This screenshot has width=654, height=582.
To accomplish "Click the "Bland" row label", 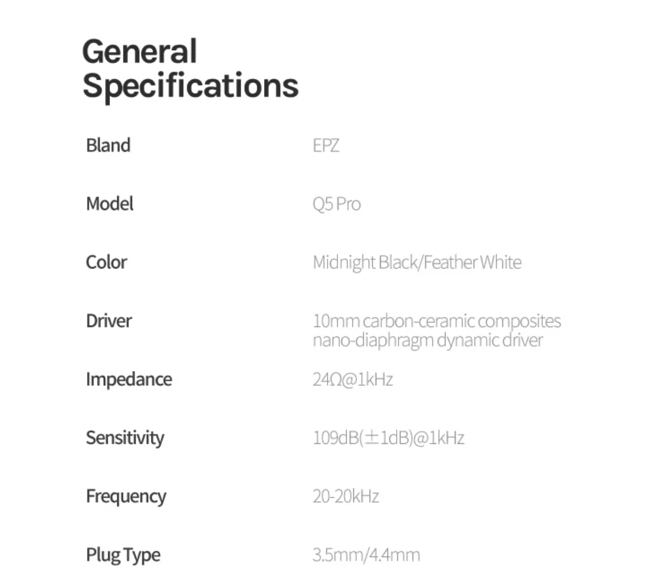I will pos(108,145).
